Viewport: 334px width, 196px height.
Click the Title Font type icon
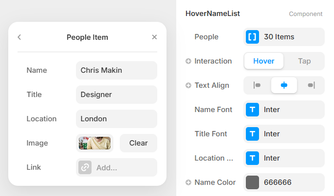[x=252, y=134]
